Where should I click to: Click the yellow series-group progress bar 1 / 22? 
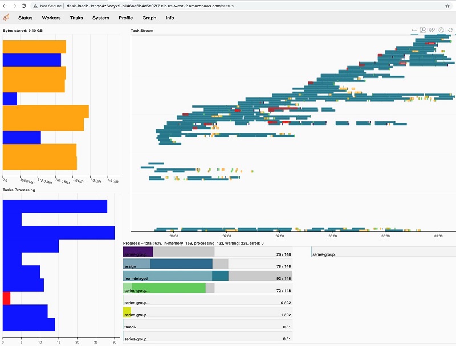pos(207,312)
